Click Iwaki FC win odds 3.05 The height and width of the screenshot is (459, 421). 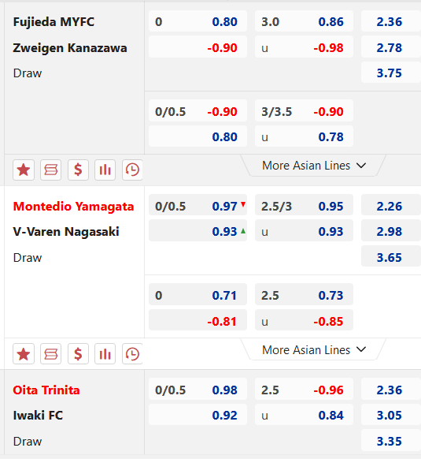point(391,415)
